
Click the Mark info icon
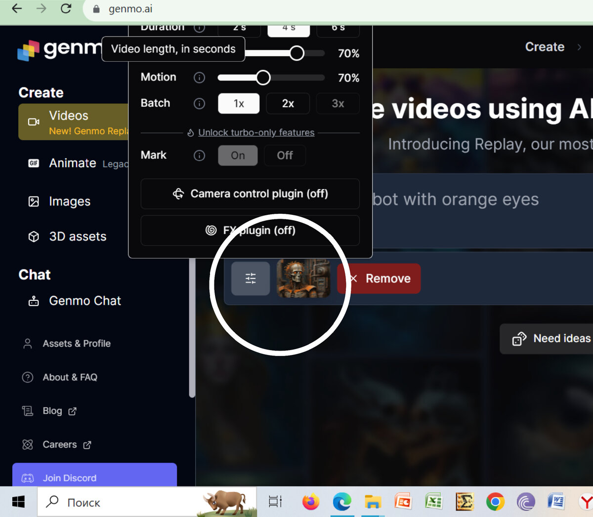pos(199,156)
